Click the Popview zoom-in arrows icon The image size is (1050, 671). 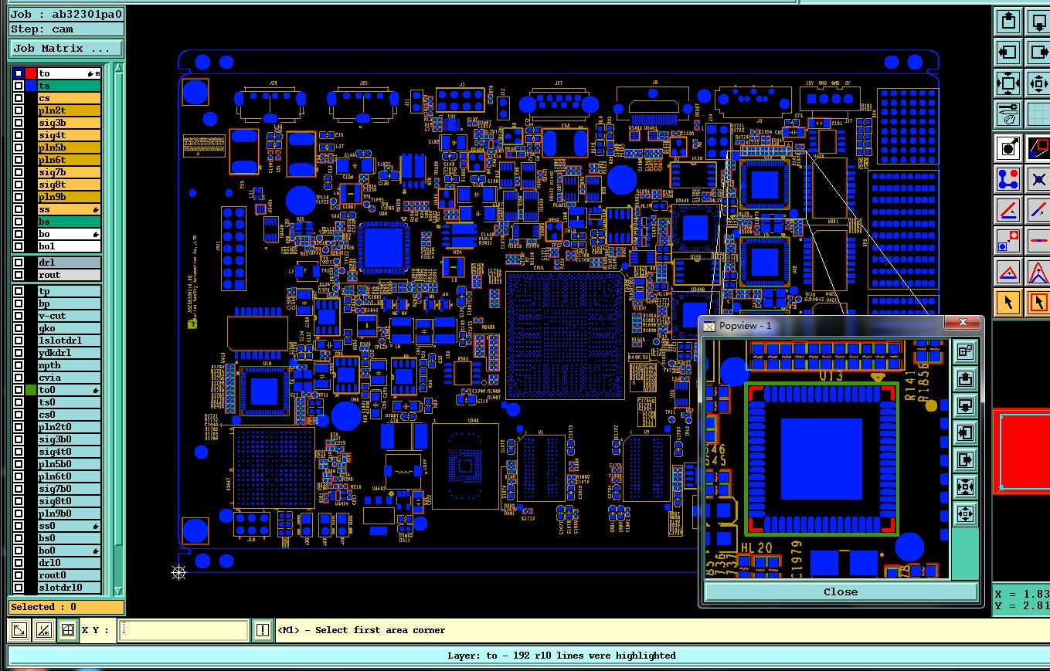[x=965, y=485]
